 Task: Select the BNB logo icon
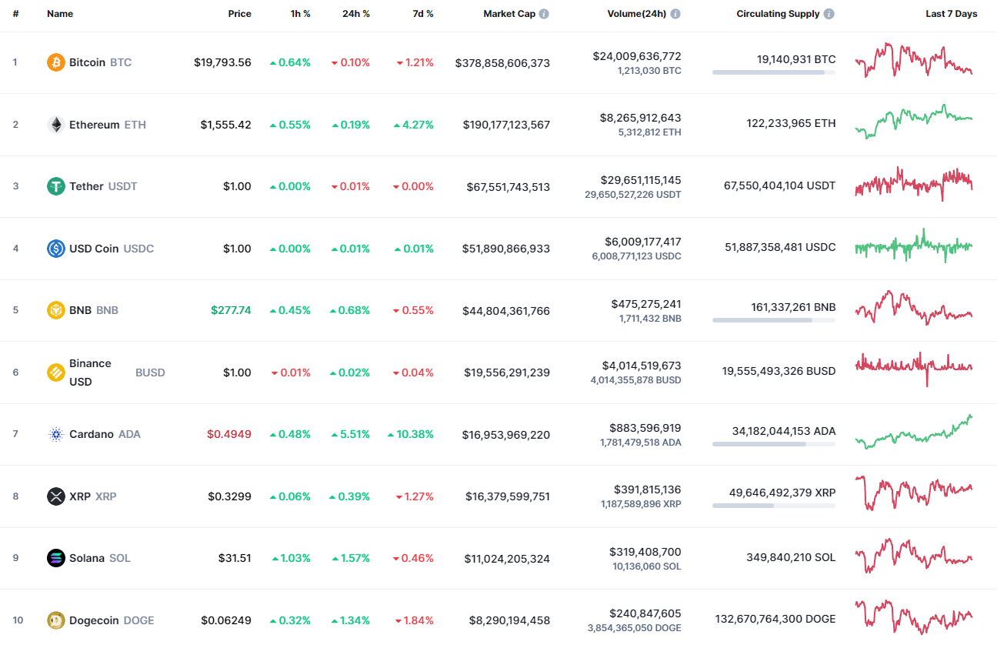pos(55,310)
